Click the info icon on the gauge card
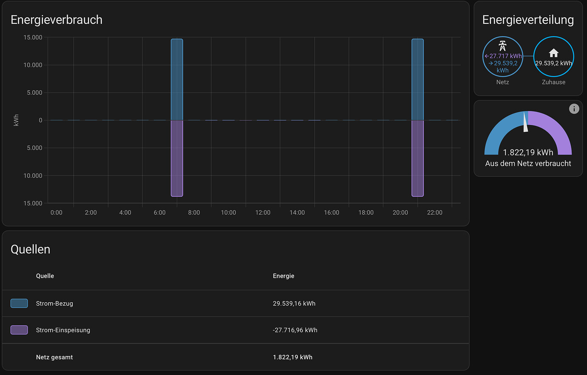The height and width of the screenshot is (375, 587). (574, 109)
